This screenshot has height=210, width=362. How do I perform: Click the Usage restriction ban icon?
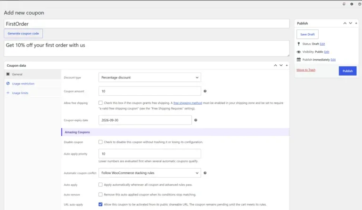pyautogui.click(x=8, y=84)
